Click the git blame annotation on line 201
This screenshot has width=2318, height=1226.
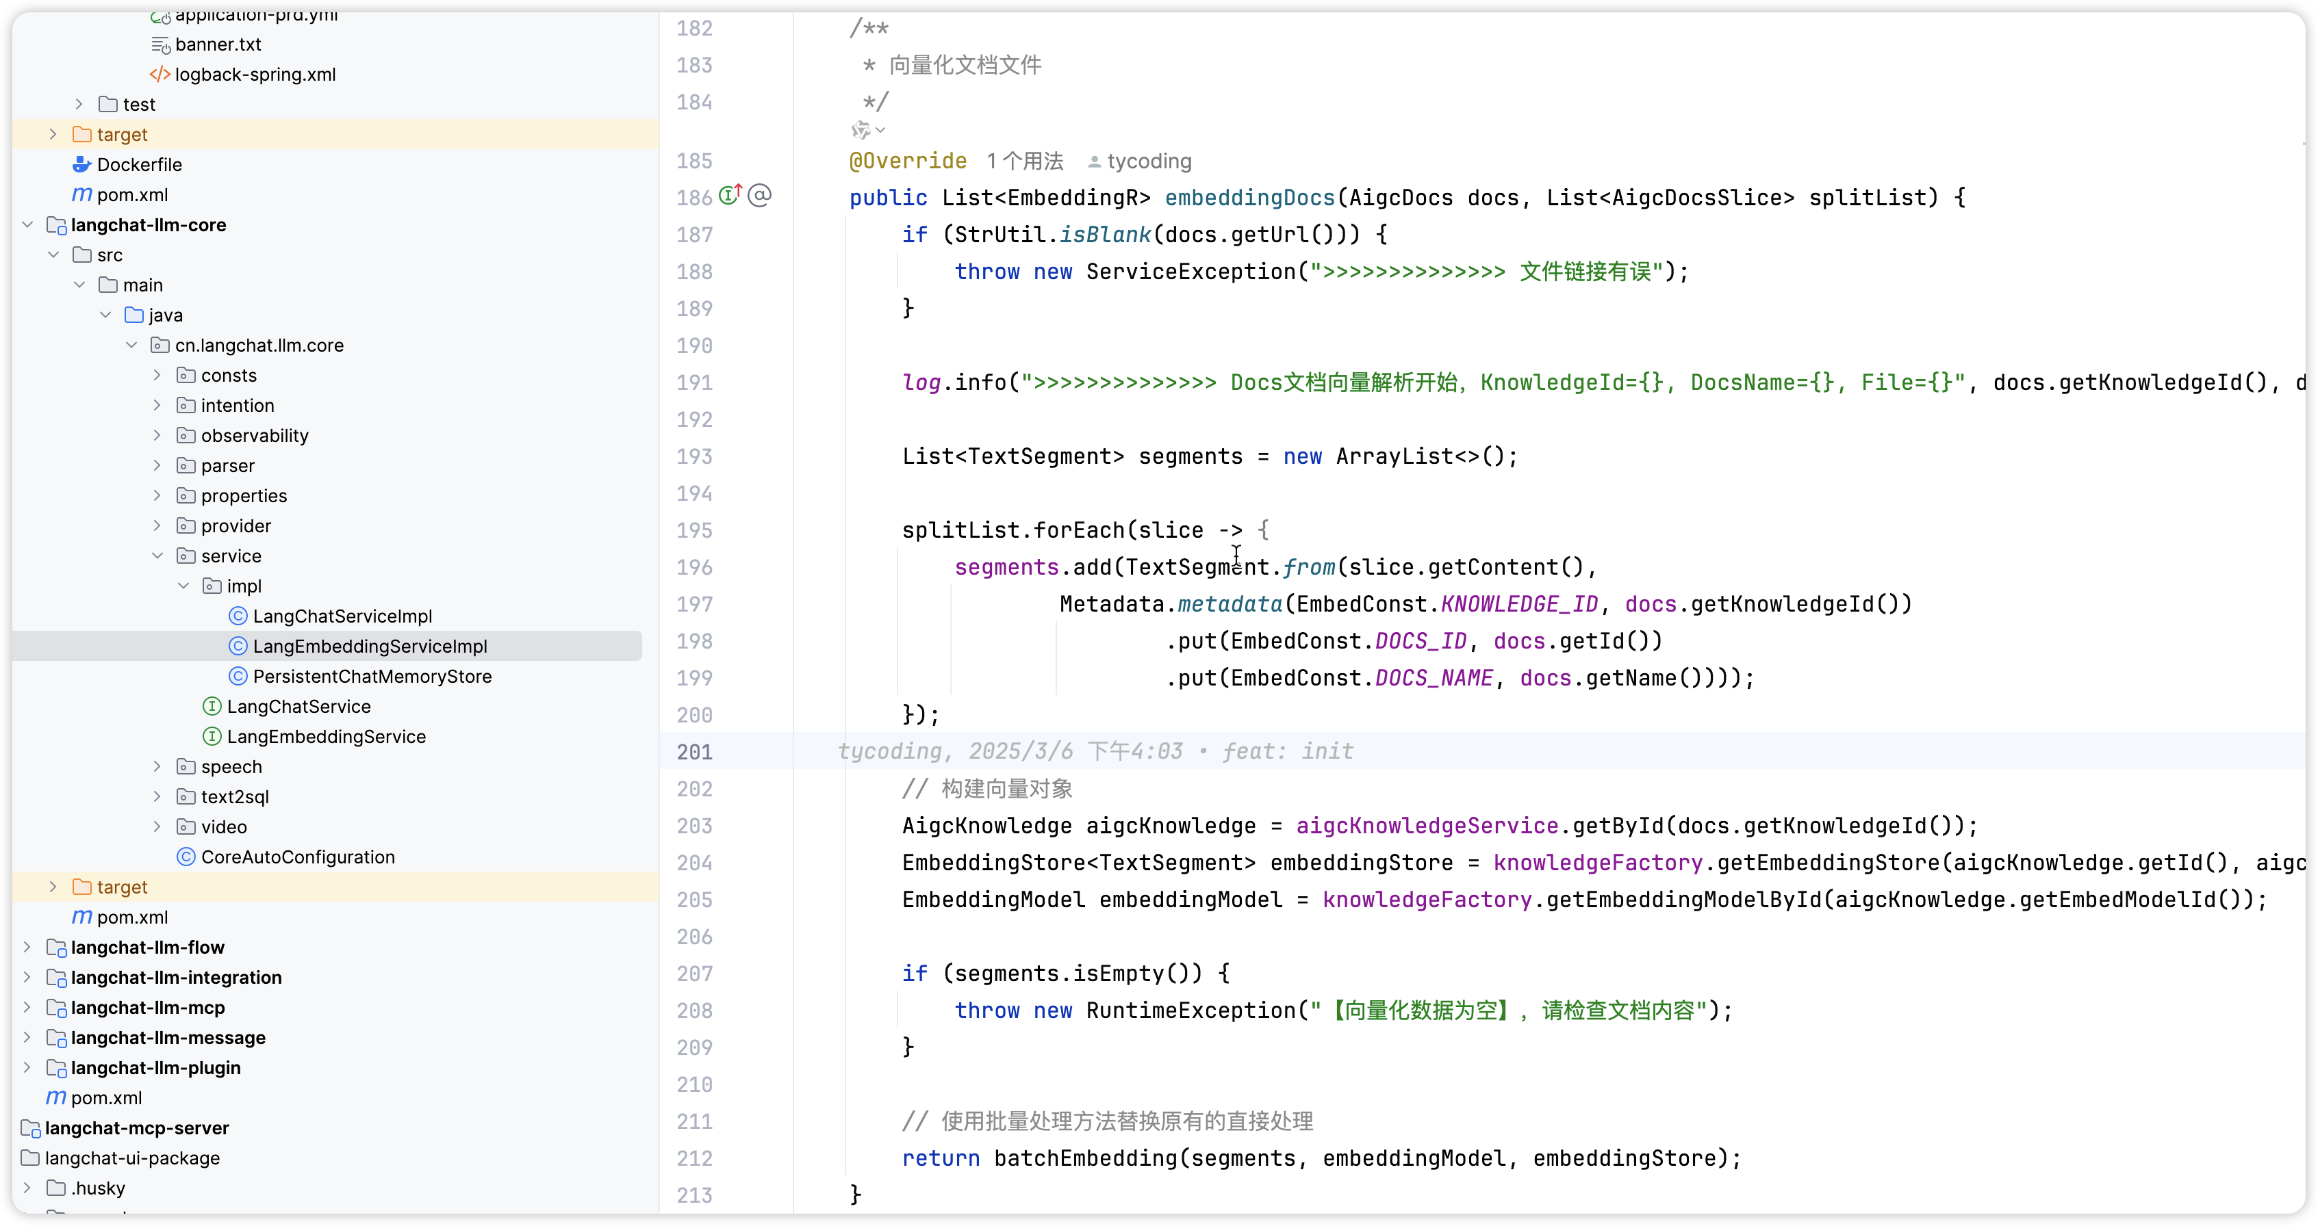[x=1094, y=751]
